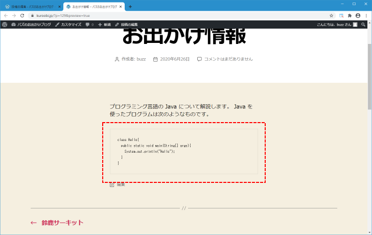
Task: Click the public static void main line
Action: point(156,146)
